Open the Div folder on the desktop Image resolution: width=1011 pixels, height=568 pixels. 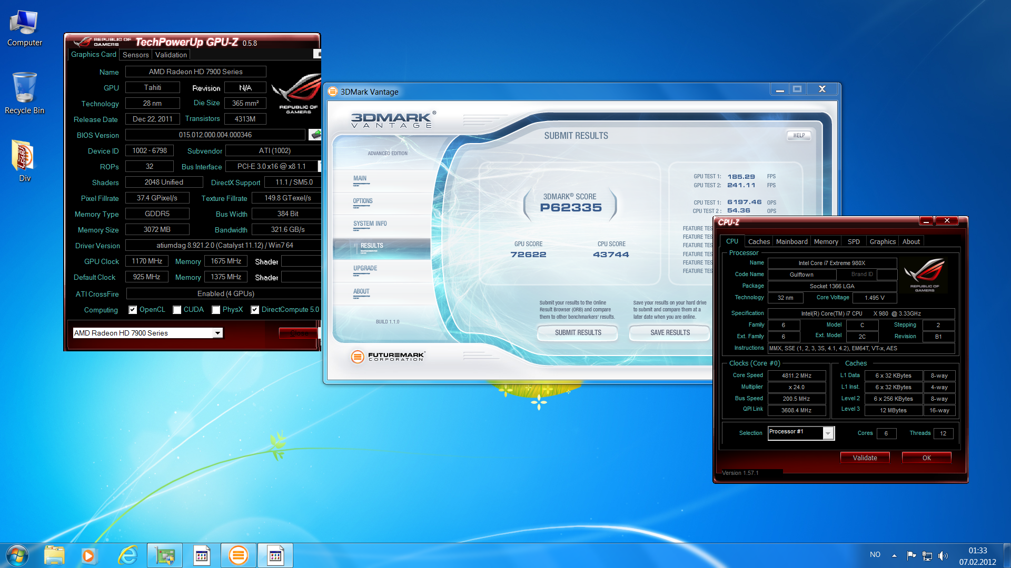24,161
